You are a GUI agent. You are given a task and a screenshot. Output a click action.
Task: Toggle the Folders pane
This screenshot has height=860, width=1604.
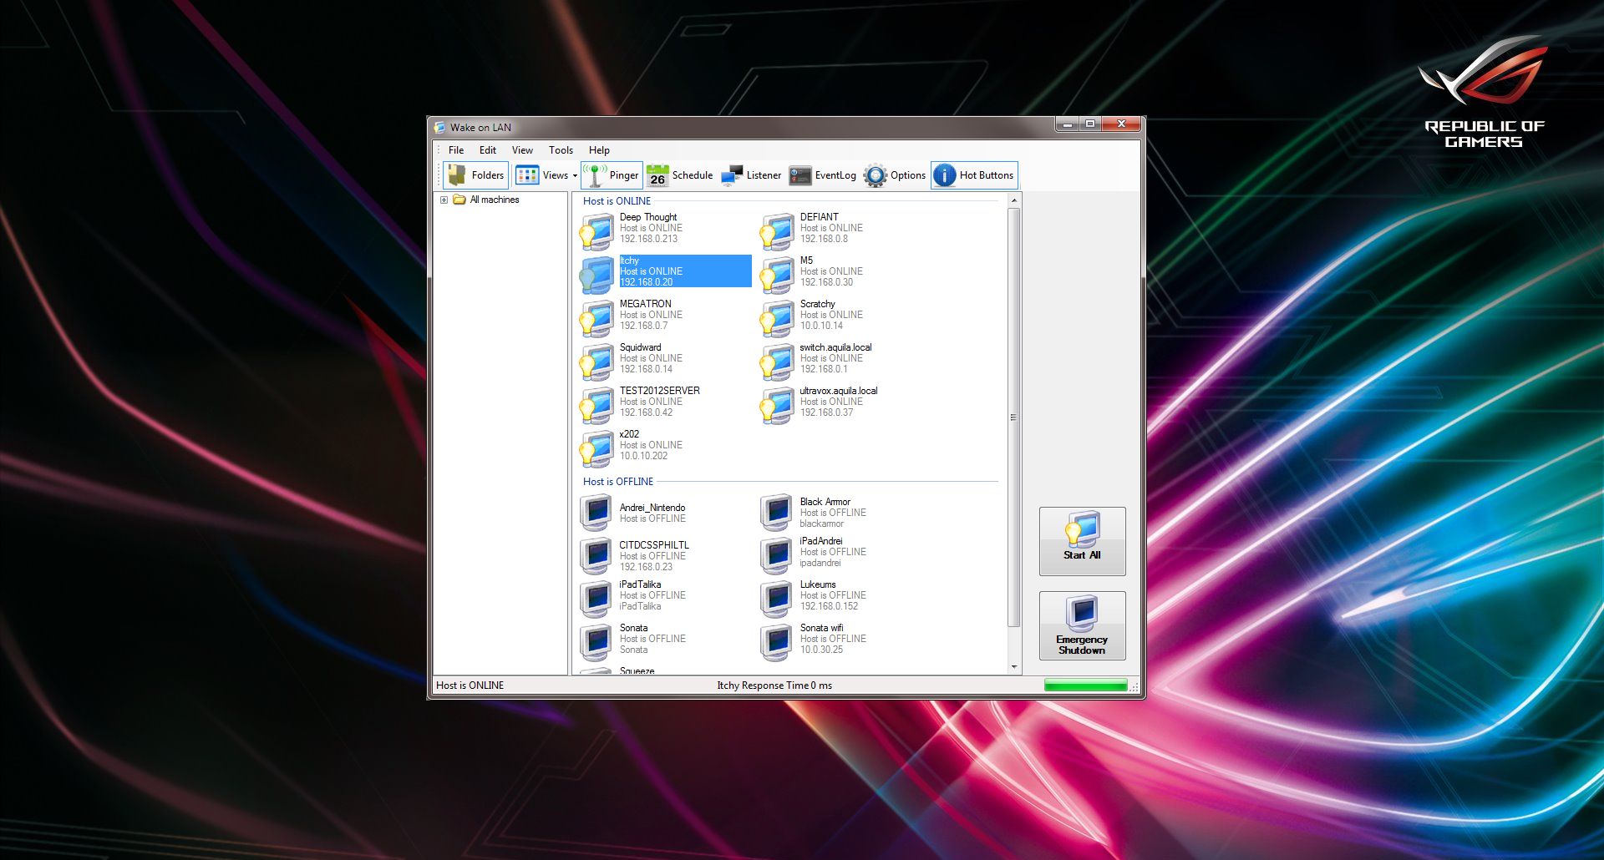coord(475,175)
